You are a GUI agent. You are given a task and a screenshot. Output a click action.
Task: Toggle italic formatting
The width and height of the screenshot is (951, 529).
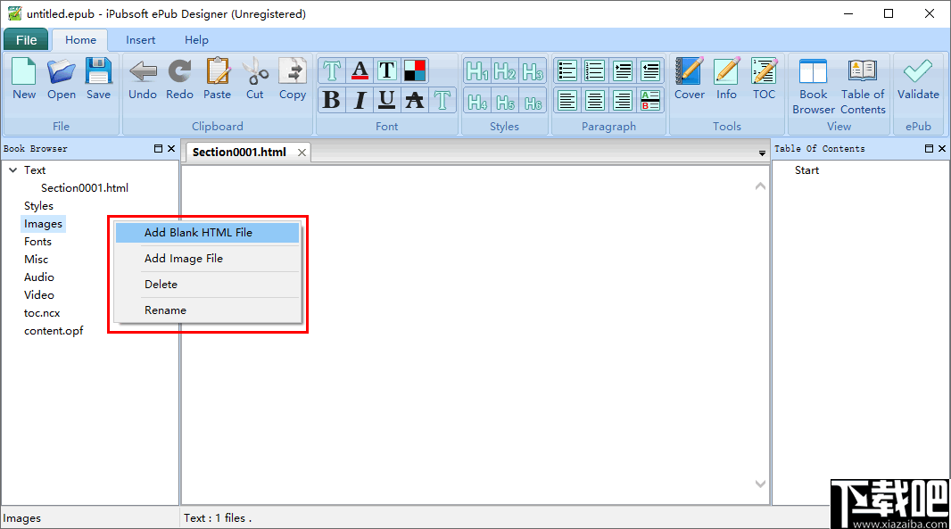pos(359,100)
